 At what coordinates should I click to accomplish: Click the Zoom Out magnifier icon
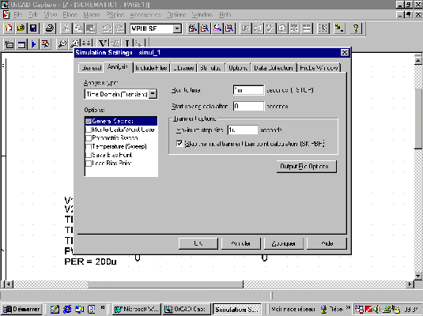(x=205, y=28)
